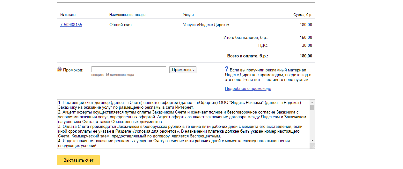The height and width of the screenshot is (169, 403).
Task: Click the НДС value 30,00
Action: pos(307,45)
